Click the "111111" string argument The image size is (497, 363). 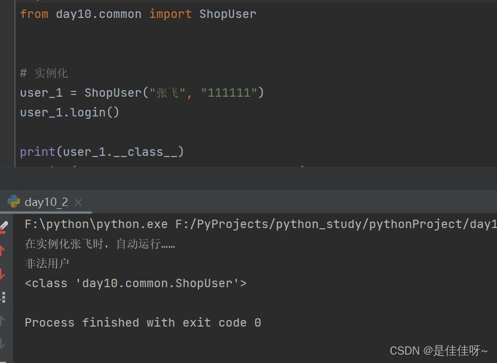229,93
